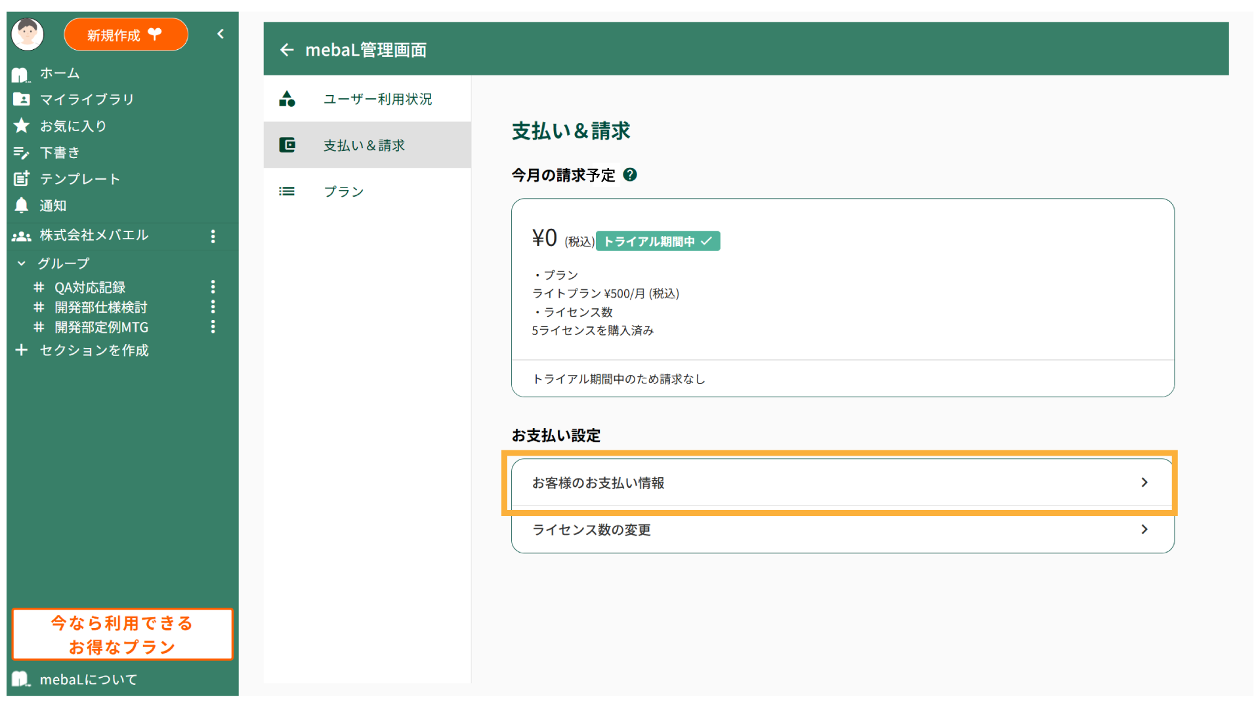Open お気に入り star item
Viewport: 1260px width, 708px height.
[x=72, y=126]
